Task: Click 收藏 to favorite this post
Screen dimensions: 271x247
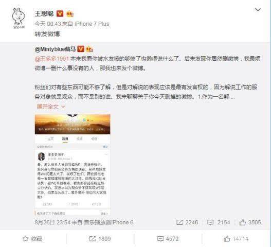Action: pyautogui.click(x=32, y=239)
